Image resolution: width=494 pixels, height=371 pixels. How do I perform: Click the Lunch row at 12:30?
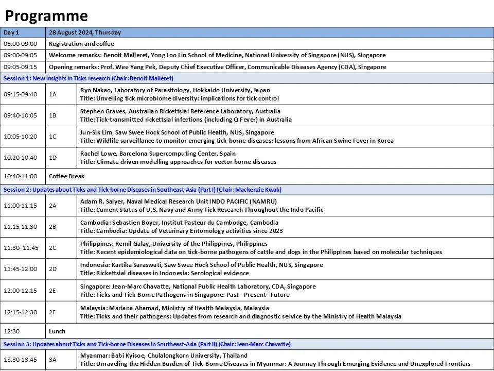coord(57,331)
